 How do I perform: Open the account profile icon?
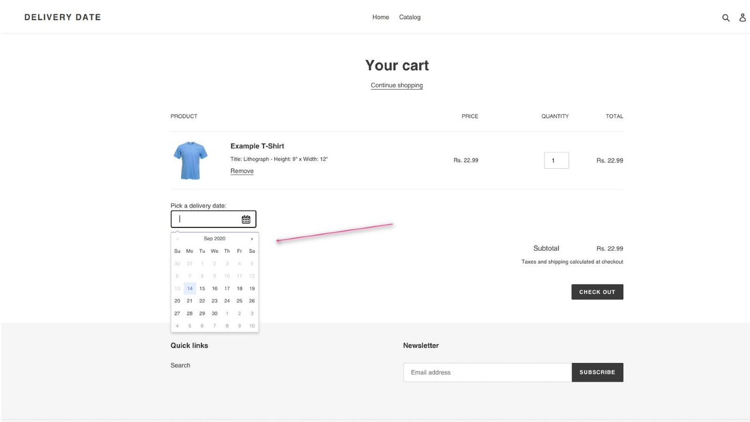coord(742,17)
